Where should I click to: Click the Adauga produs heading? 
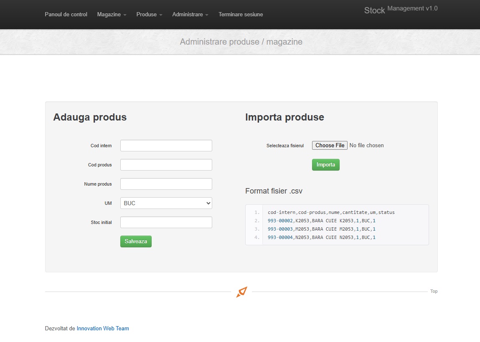(x=90, y=117)
